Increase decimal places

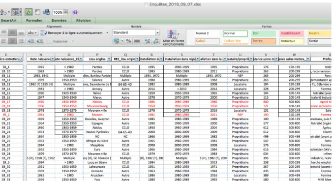(x=147, y=41)
